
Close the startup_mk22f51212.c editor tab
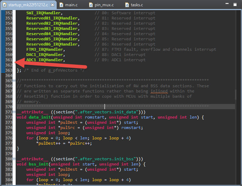[x=52, y=5]
